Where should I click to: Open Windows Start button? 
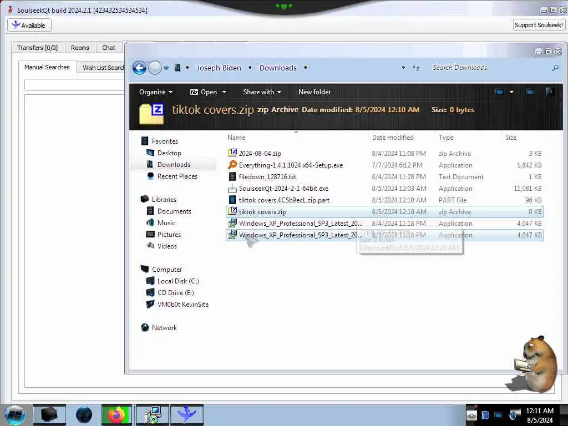[x=15, y=415]
